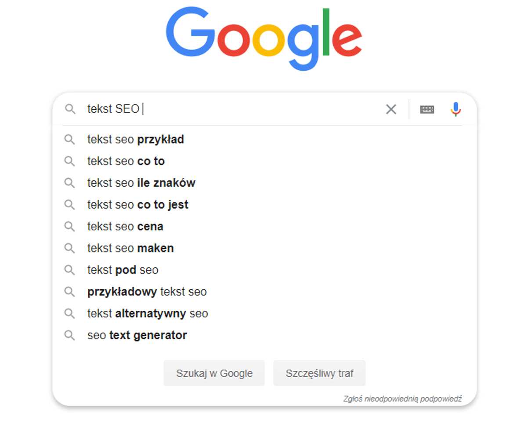This screenshot has width=531, height=428.
Task: Select suggestion 'tekst seo co to'
Action: click(x=126, y=162)
